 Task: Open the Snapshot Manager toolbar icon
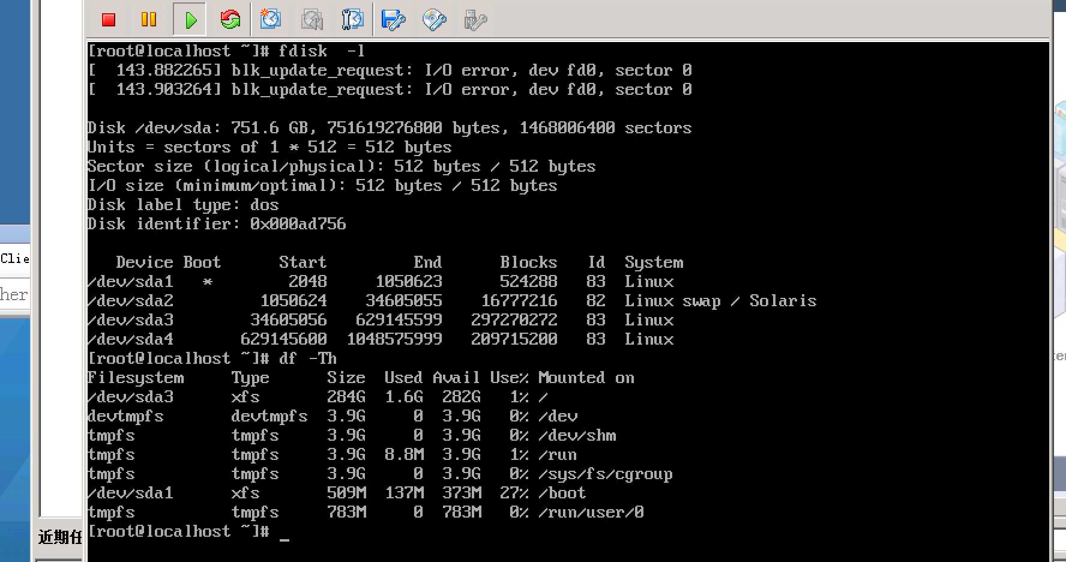coord(352,19)
